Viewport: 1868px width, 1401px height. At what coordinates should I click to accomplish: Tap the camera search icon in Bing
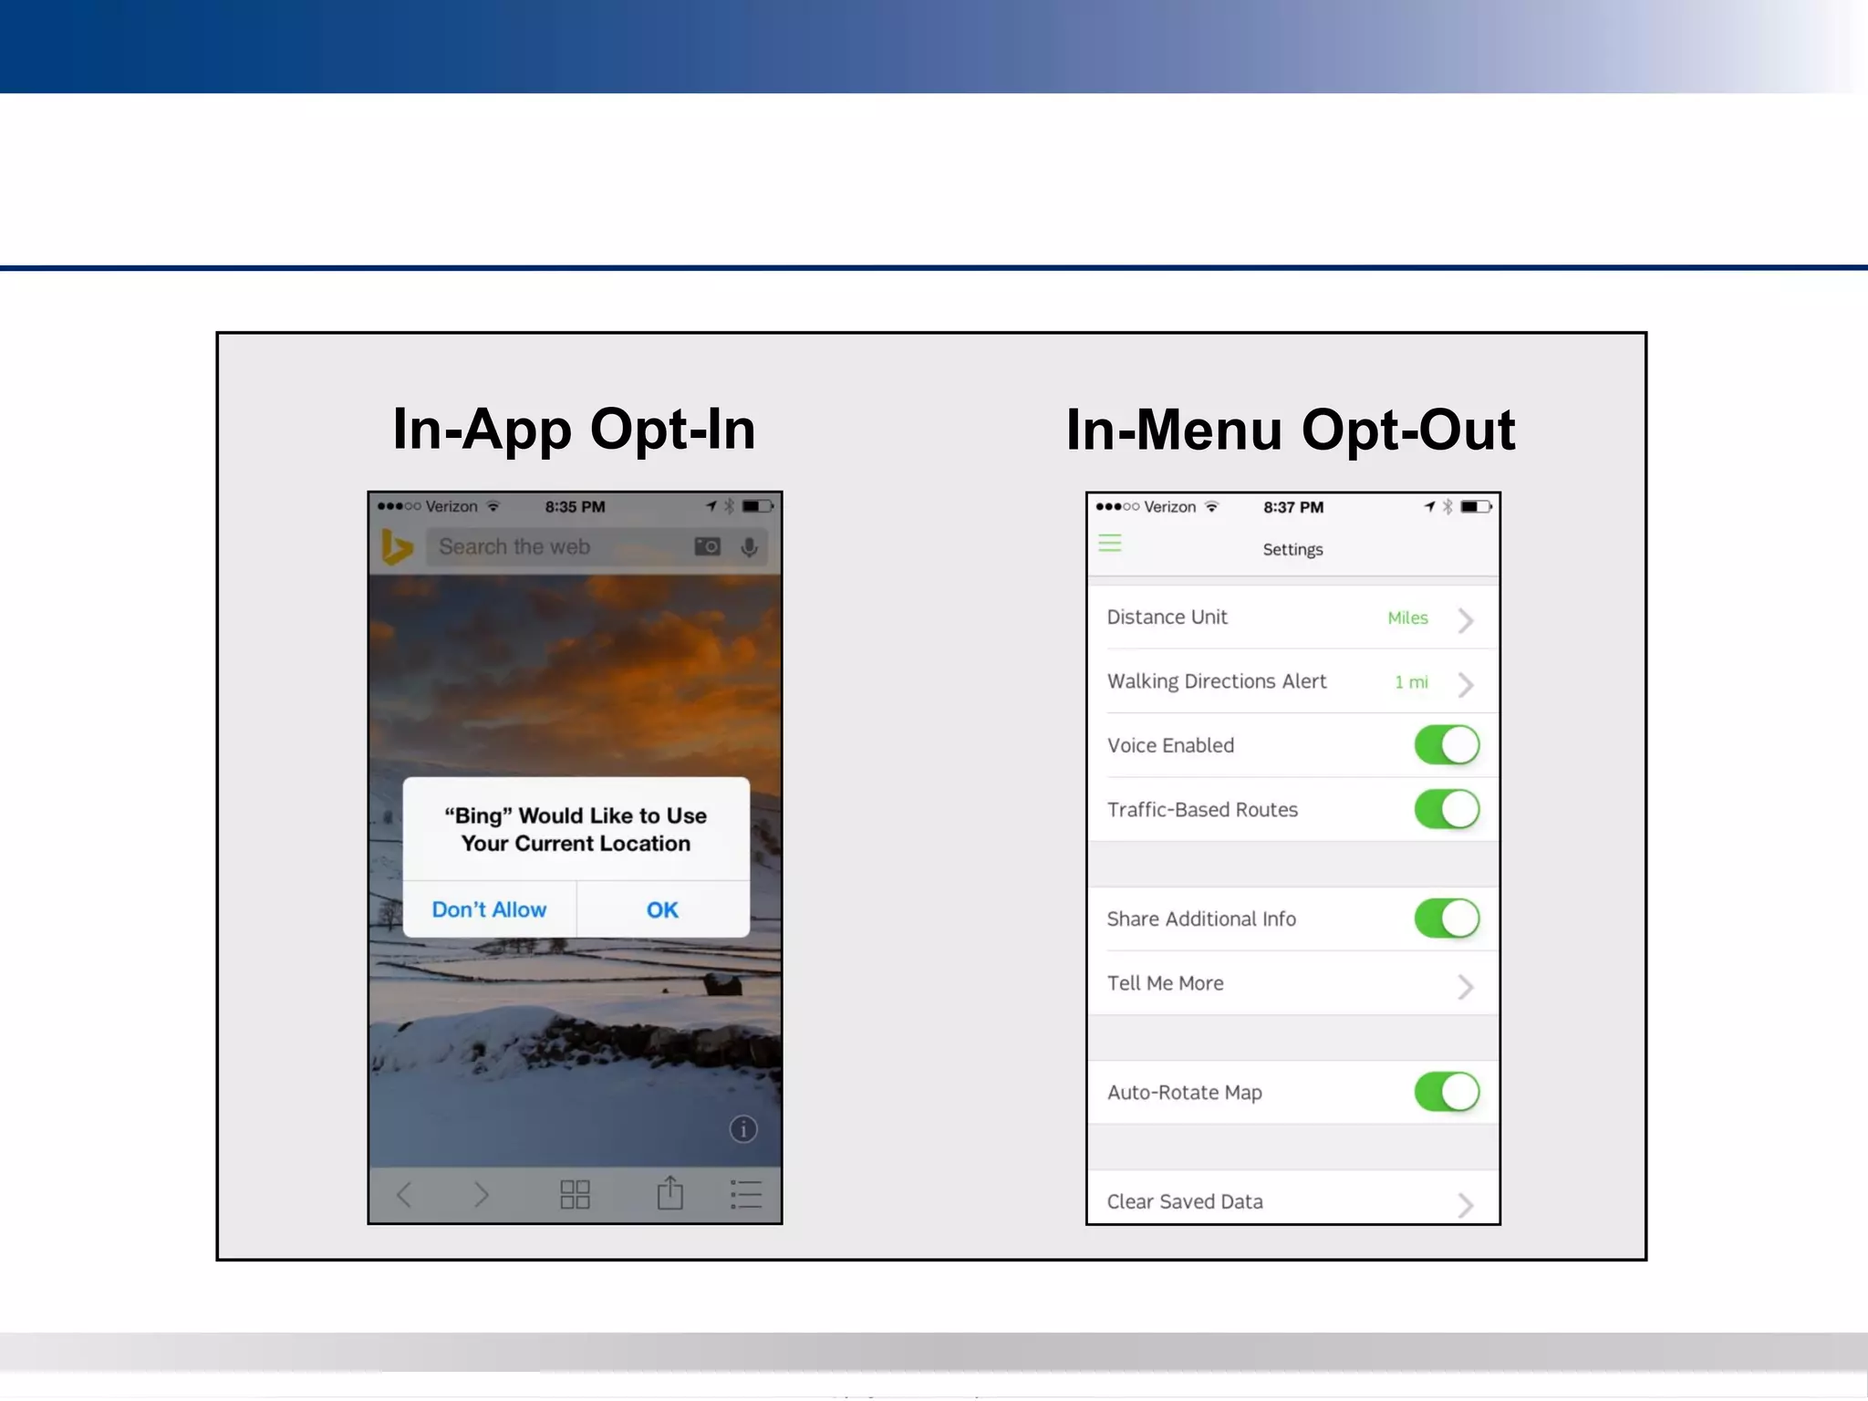[708, 546]
